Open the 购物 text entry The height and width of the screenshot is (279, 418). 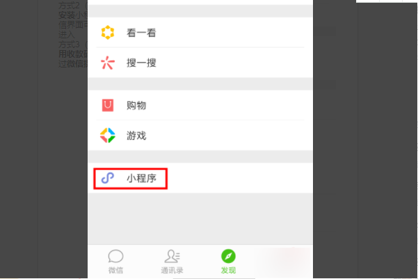tap(136, 105)
